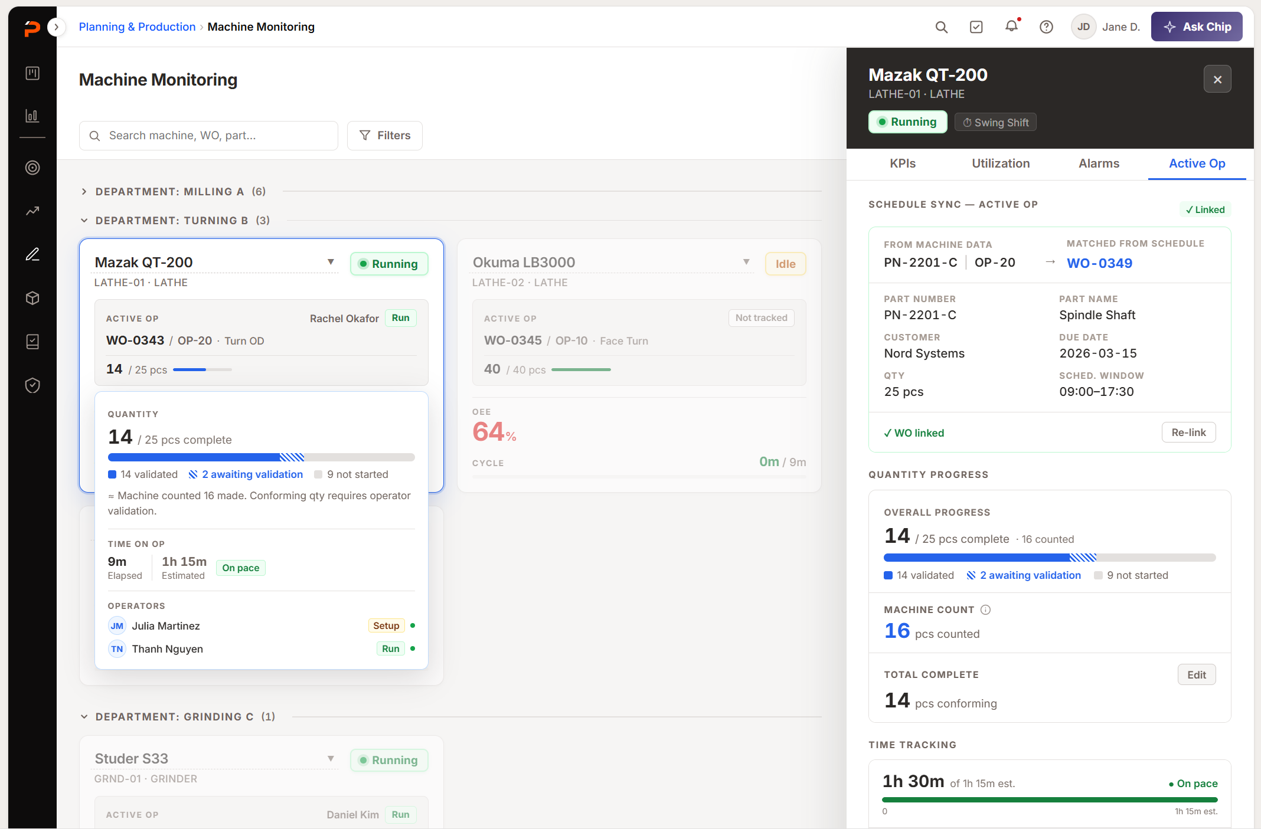Click the overall progress bar in detail panel
This screenshot has height=829, width=1261.
[x=1049, y=558]
